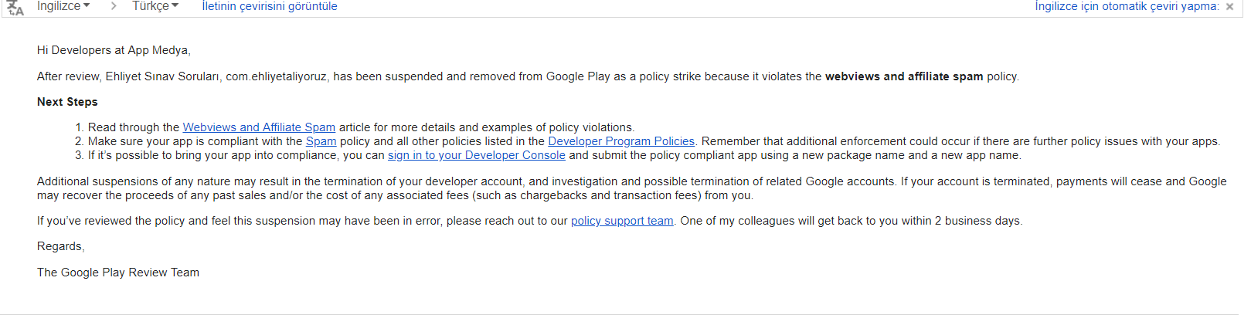
Task: Click the 'policy support team' link
Action: coord(622,221)
